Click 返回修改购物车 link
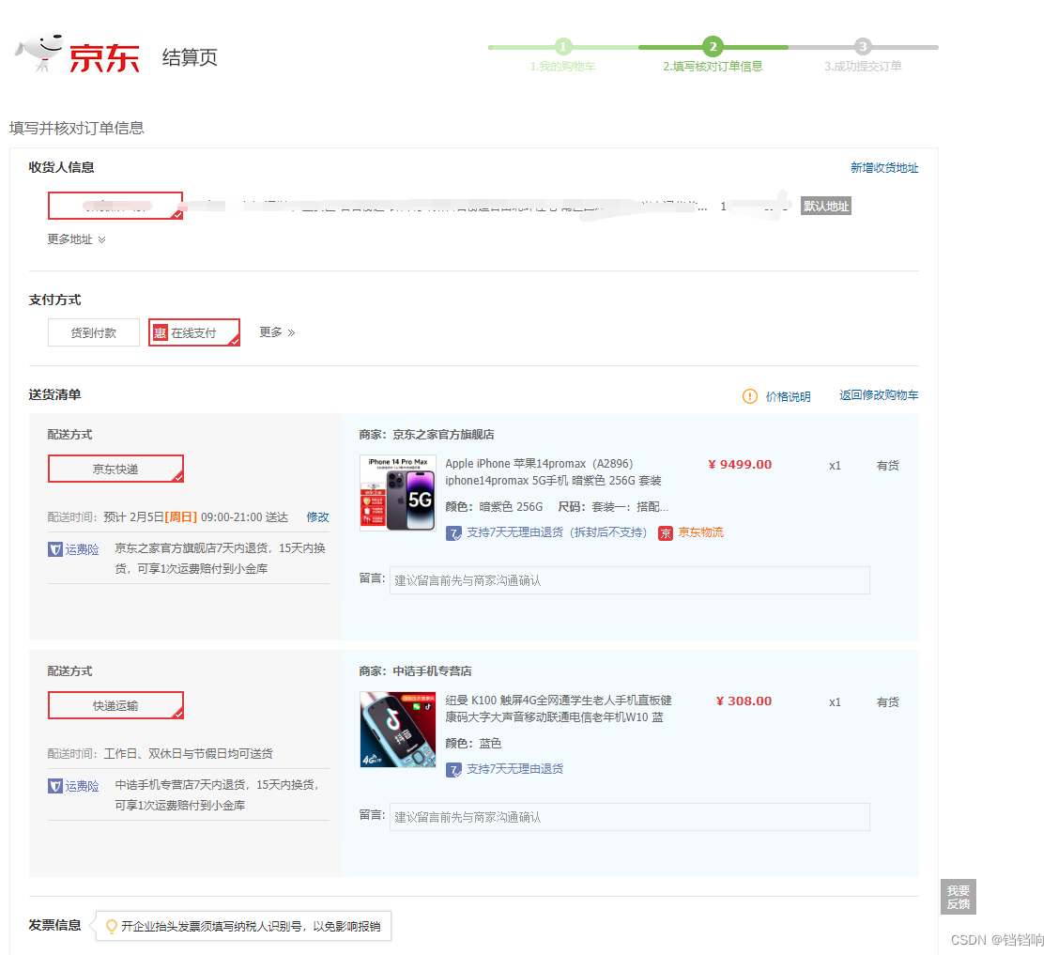The height and width of the screenshot is (955, 1058). point(879,395)
